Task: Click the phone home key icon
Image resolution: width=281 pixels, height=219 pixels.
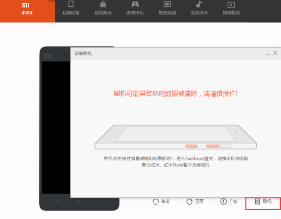Action: tap(79, 201)
